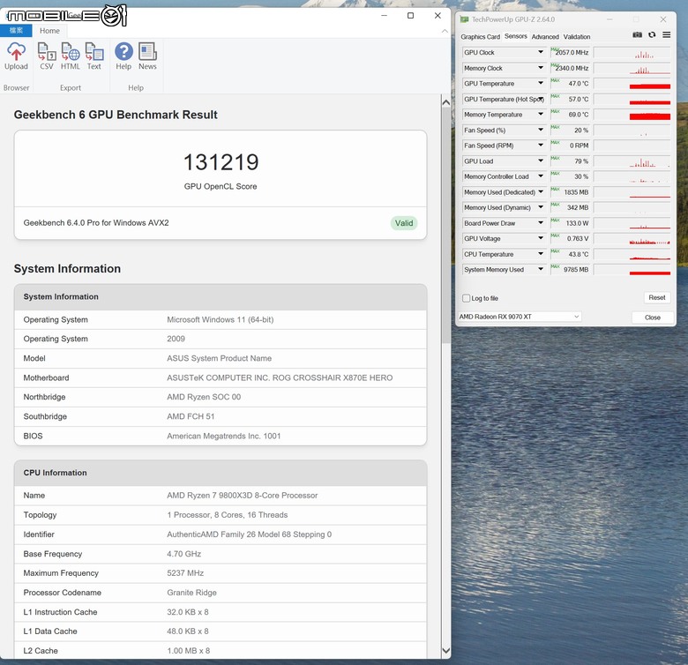Open GPU Temperature sensor dropdown
The height and width of the screenshot is (665, 688).
click(x=541, y=83)
